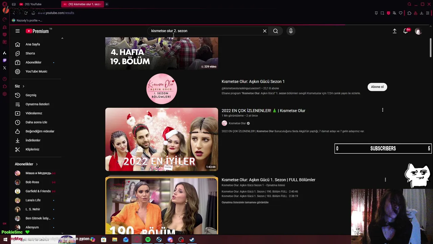This screenshot has height=244, width=433.
Task: Open the upload/create video icon
Action: (394, 31)
